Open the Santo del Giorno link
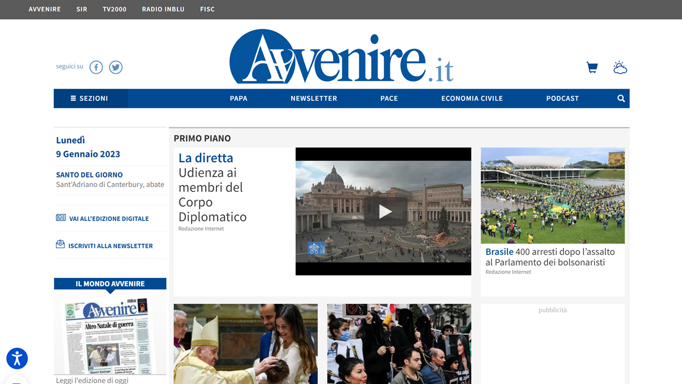The height and width of the screenshot is (384, 682). (89, 175)
